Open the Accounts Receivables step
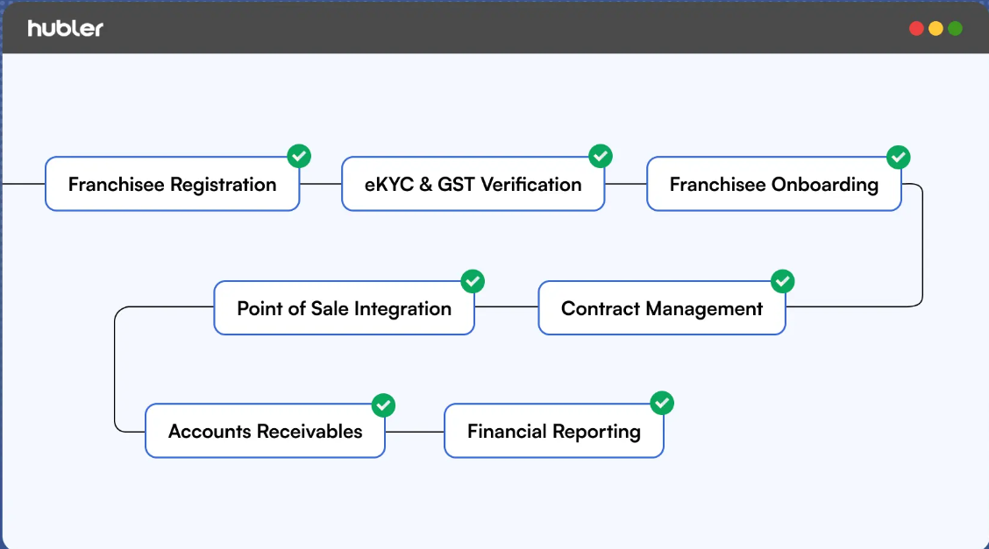The image size is (989, 549). pyautogui.click(x=265, y=431)
